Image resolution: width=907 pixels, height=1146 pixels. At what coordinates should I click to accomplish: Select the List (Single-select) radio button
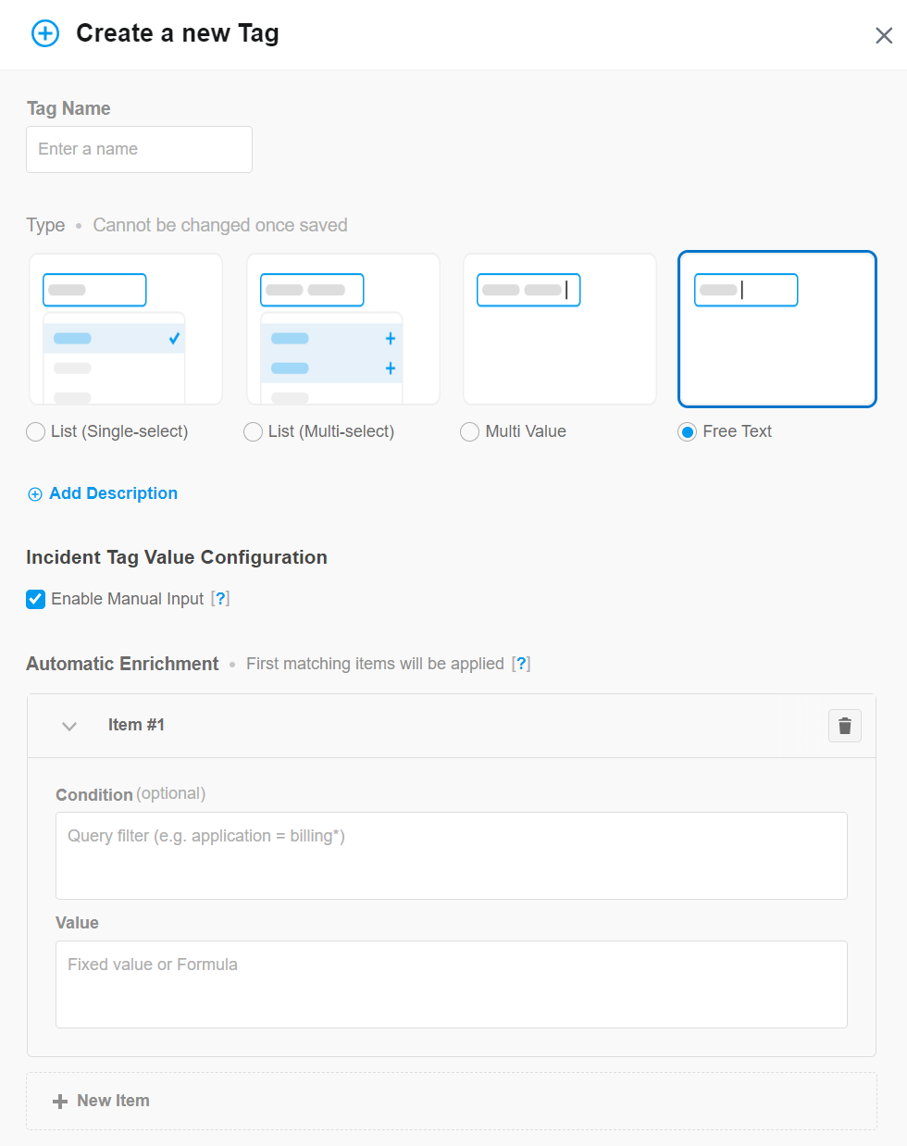pos(34,431)
